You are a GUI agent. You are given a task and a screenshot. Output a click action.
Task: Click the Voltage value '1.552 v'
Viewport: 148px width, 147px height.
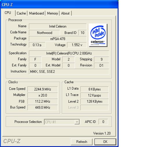click(77, 45)
